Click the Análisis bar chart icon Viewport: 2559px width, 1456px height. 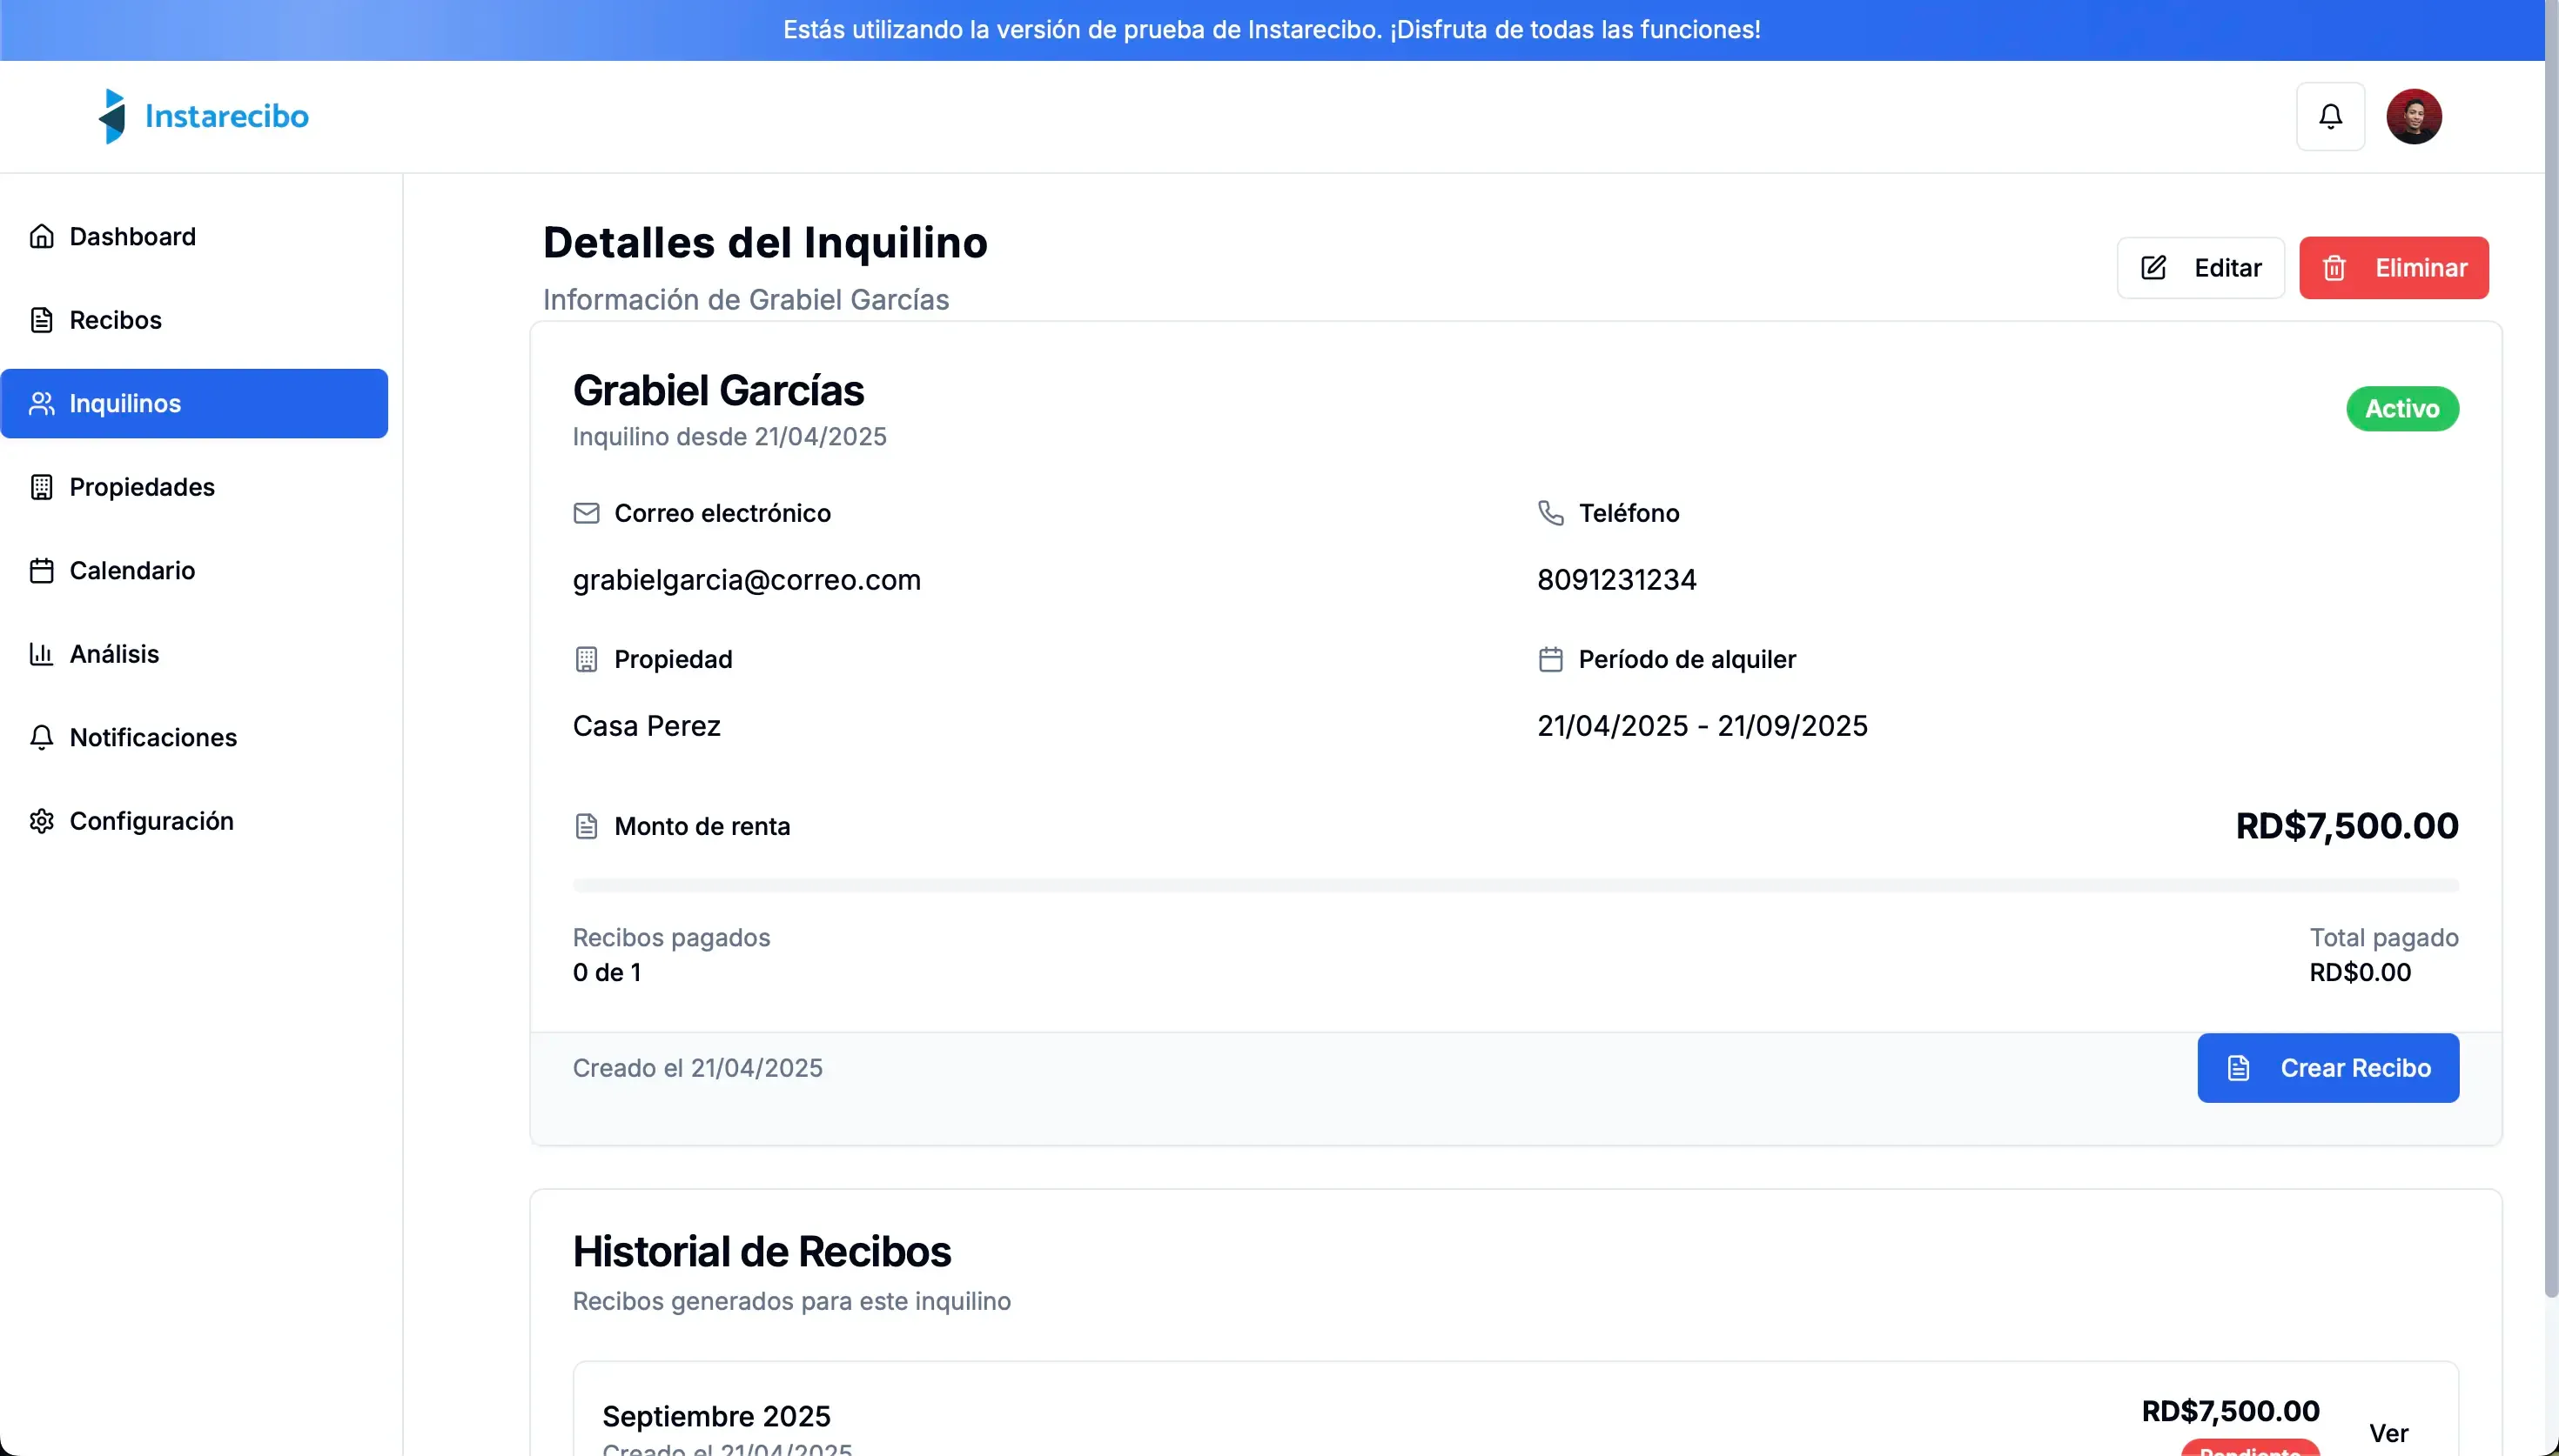click(x=41, y=654)
